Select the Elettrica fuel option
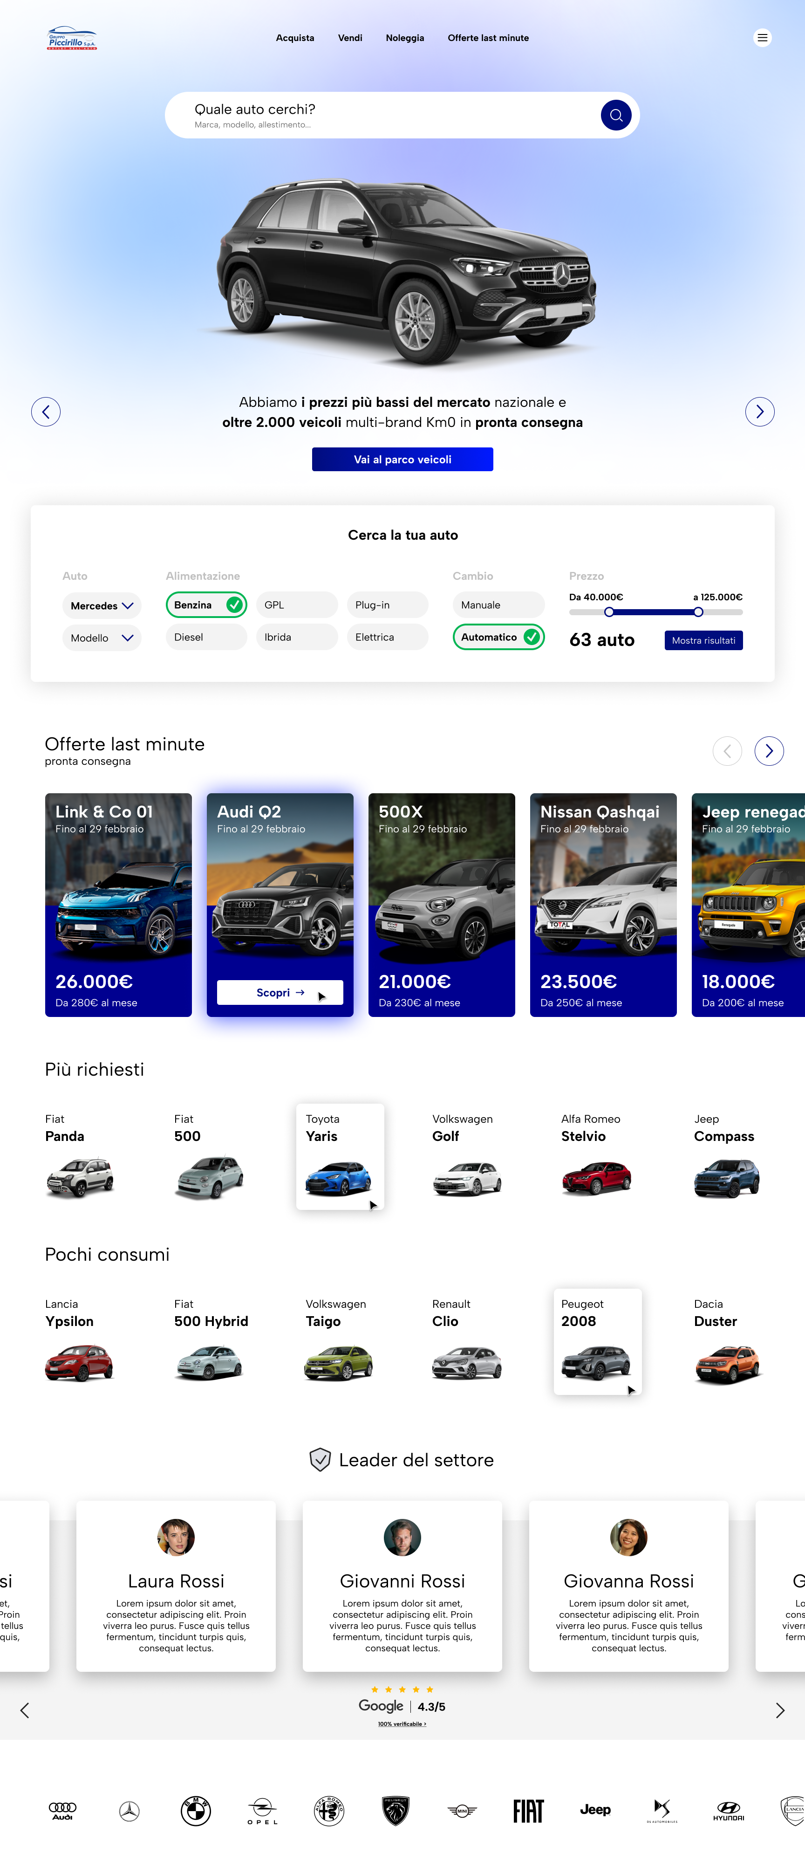805x1875 pixels. (388, 637)
